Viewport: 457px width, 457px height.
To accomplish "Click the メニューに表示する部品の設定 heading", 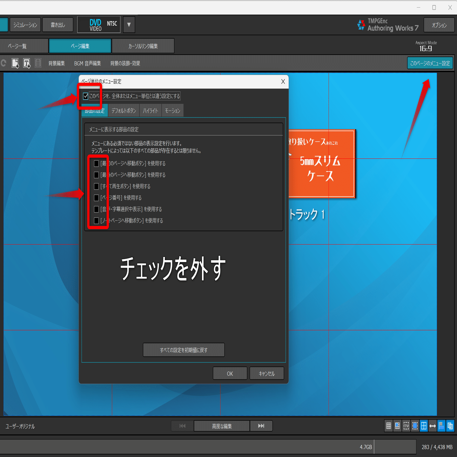I will pyautogui.click(x=114, y=129).
